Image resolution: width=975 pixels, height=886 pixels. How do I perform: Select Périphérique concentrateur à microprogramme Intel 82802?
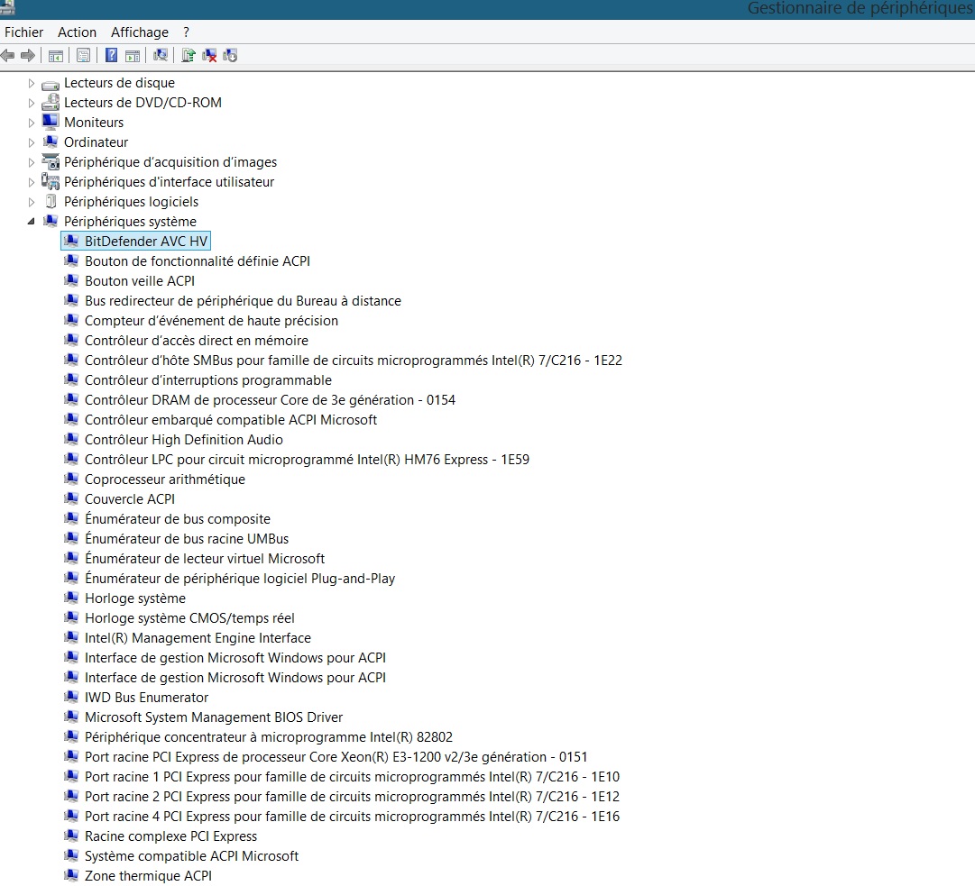click(269, 737)
